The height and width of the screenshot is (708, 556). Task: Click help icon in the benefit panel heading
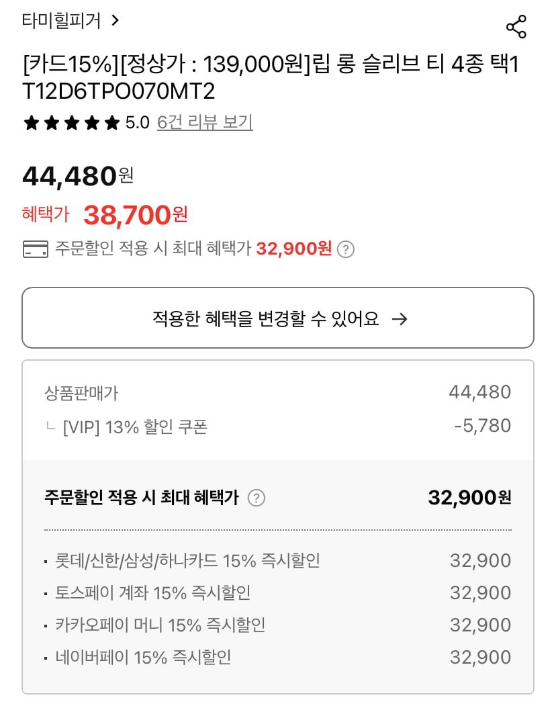pos(256,498)
